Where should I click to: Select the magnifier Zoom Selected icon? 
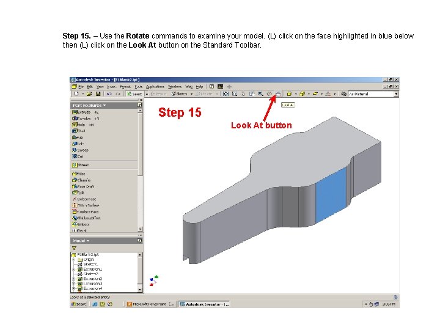coord(260,94)
